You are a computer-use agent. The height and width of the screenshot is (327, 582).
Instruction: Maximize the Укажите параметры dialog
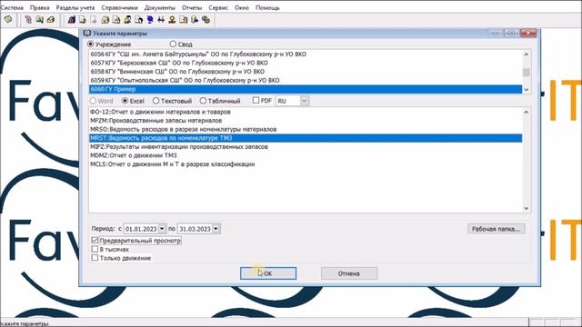click(x=512, y=33)
